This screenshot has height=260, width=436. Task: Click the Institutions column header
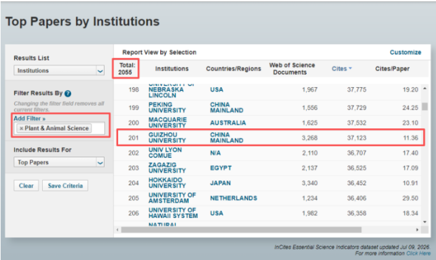click(171, 69)
